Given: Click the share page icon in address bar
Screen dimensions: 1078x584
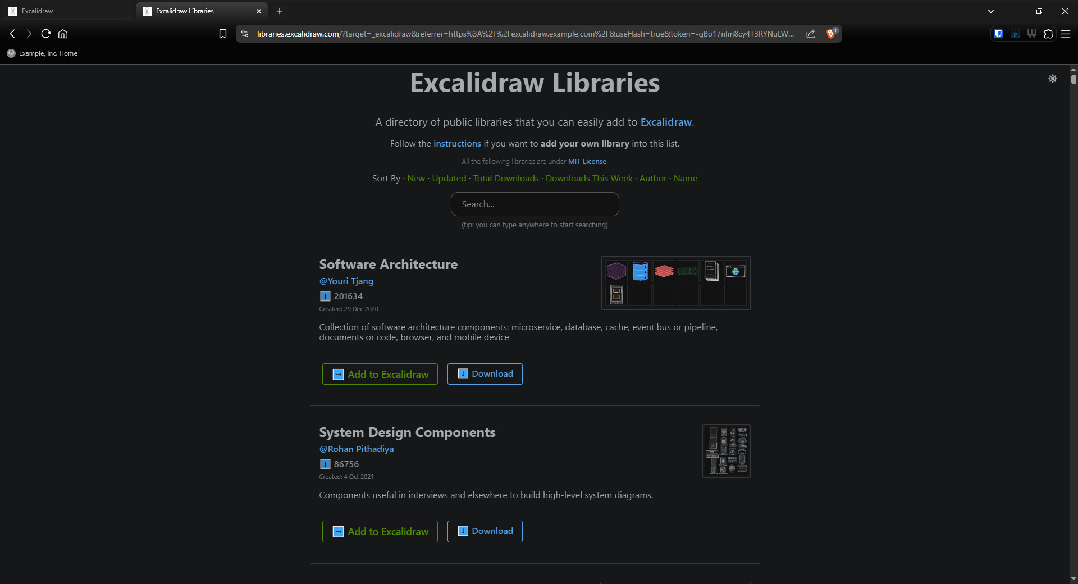Looking at the screenshot, I should pos(810,34).
